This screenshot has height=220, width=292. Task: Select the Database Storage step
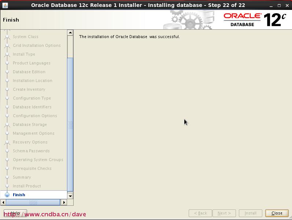point(30,124)
